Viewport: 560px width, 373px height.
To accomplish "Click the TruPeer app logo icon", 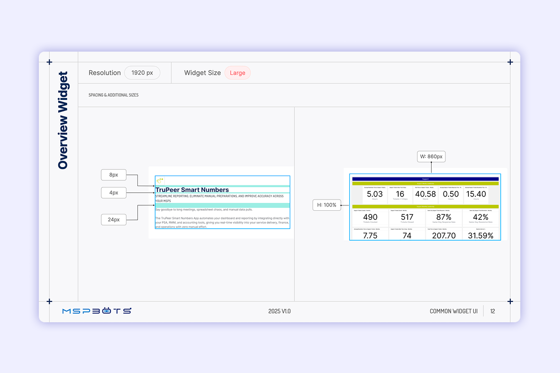I will 160,180.
